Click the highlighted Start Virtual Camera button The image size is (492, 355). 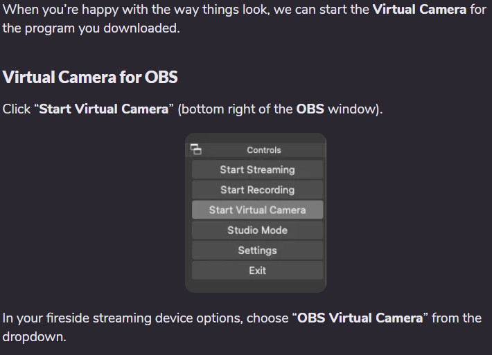click(257, 210)
